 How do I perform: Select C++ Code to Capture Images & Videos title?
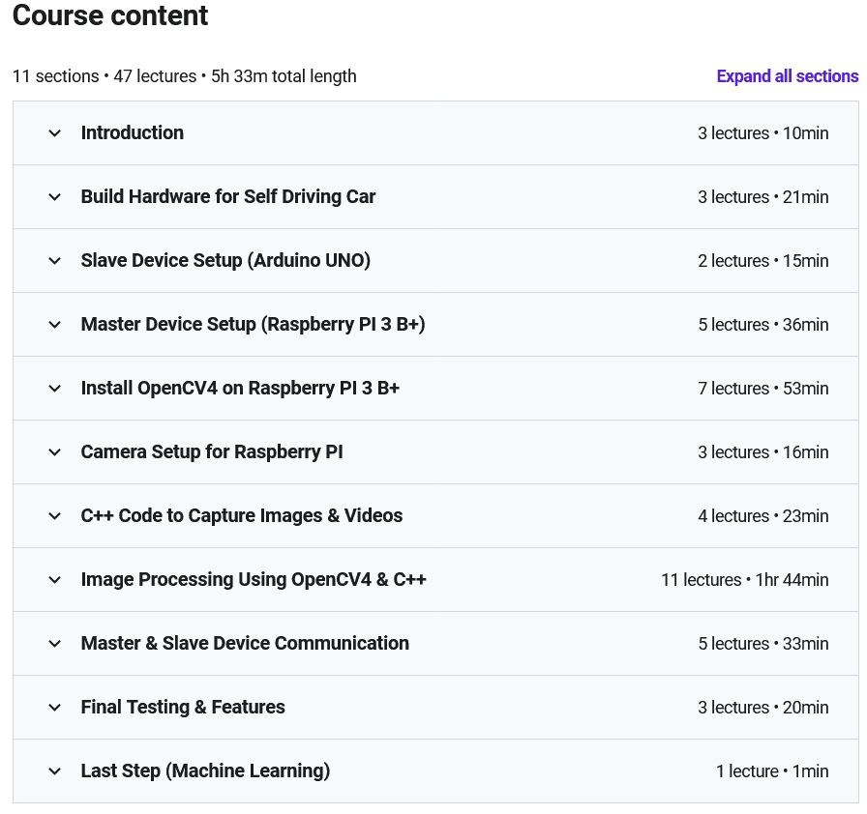coord(242,516)
